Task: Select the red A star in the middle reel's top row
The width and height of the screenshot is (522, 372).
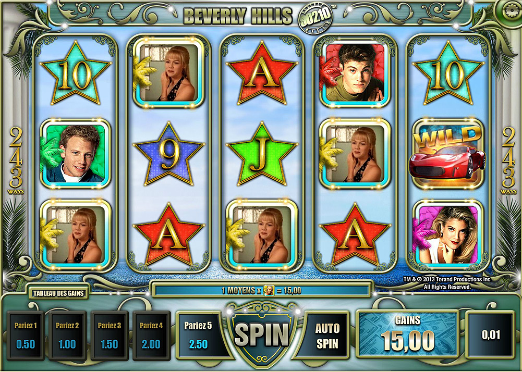Action: tap(262, 73)
